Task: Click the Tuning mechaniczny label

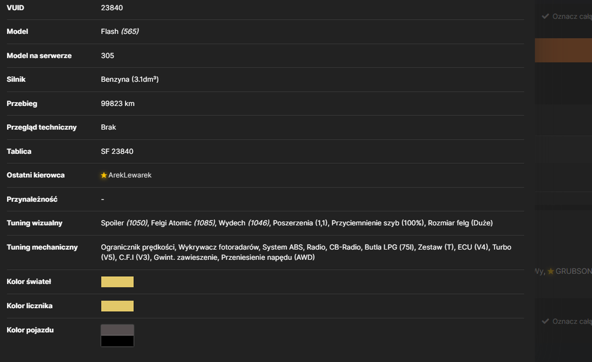Action: click(x=42, y=247)
